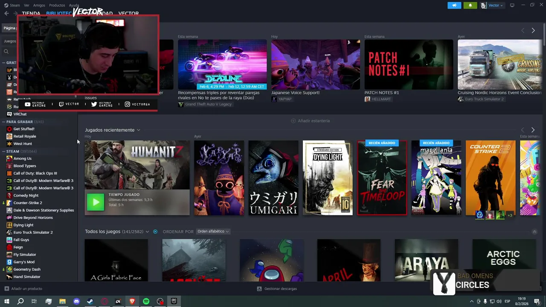Screen dimensions: 546x307
Task: Click the VRChat icon in sidebar
Action: 9,114
